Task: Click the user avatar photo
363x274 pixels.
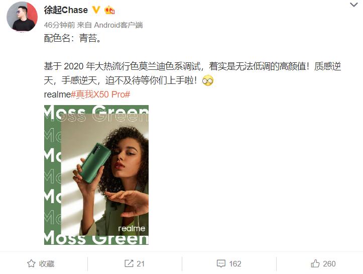Action: click(22, 17)
